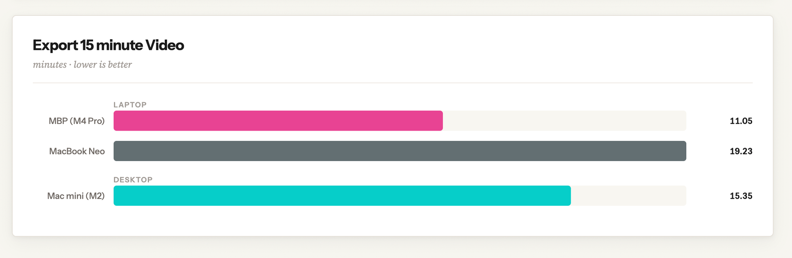Click the word "minutes" in the italic subtitle
The image size is (792, 258).
click(49, 64)
